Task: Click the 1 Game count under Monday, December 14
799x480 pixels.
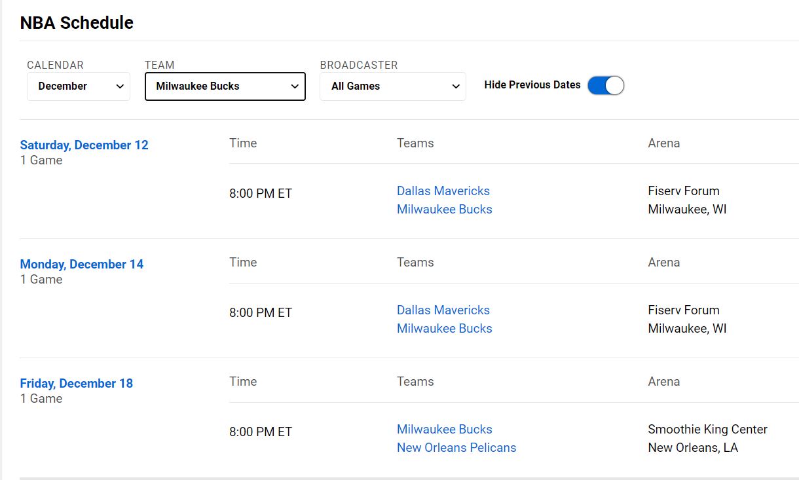Action: 41,280
